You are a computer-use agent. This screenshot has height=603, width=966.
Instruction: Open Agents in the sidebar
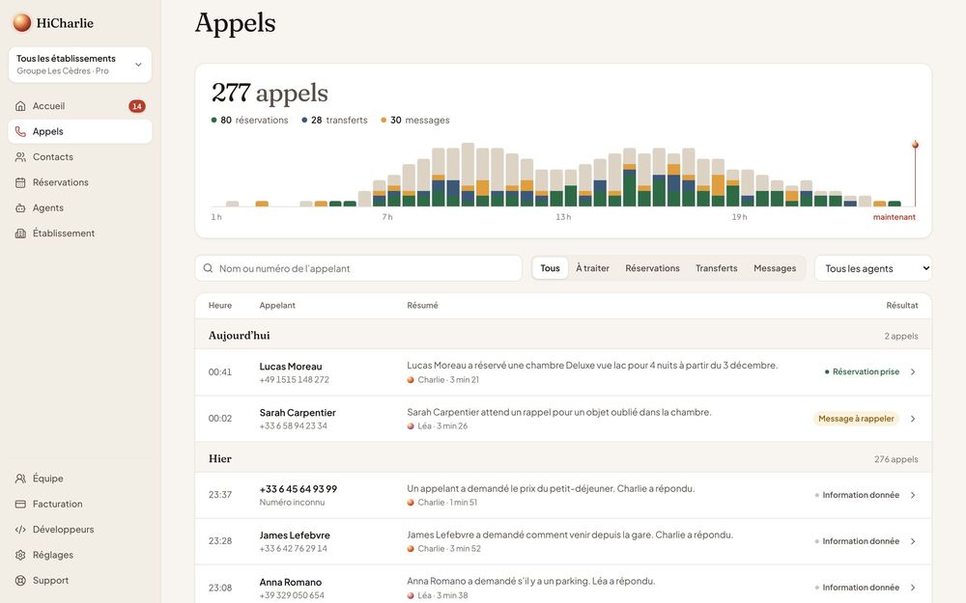click(x=80, y=208)
